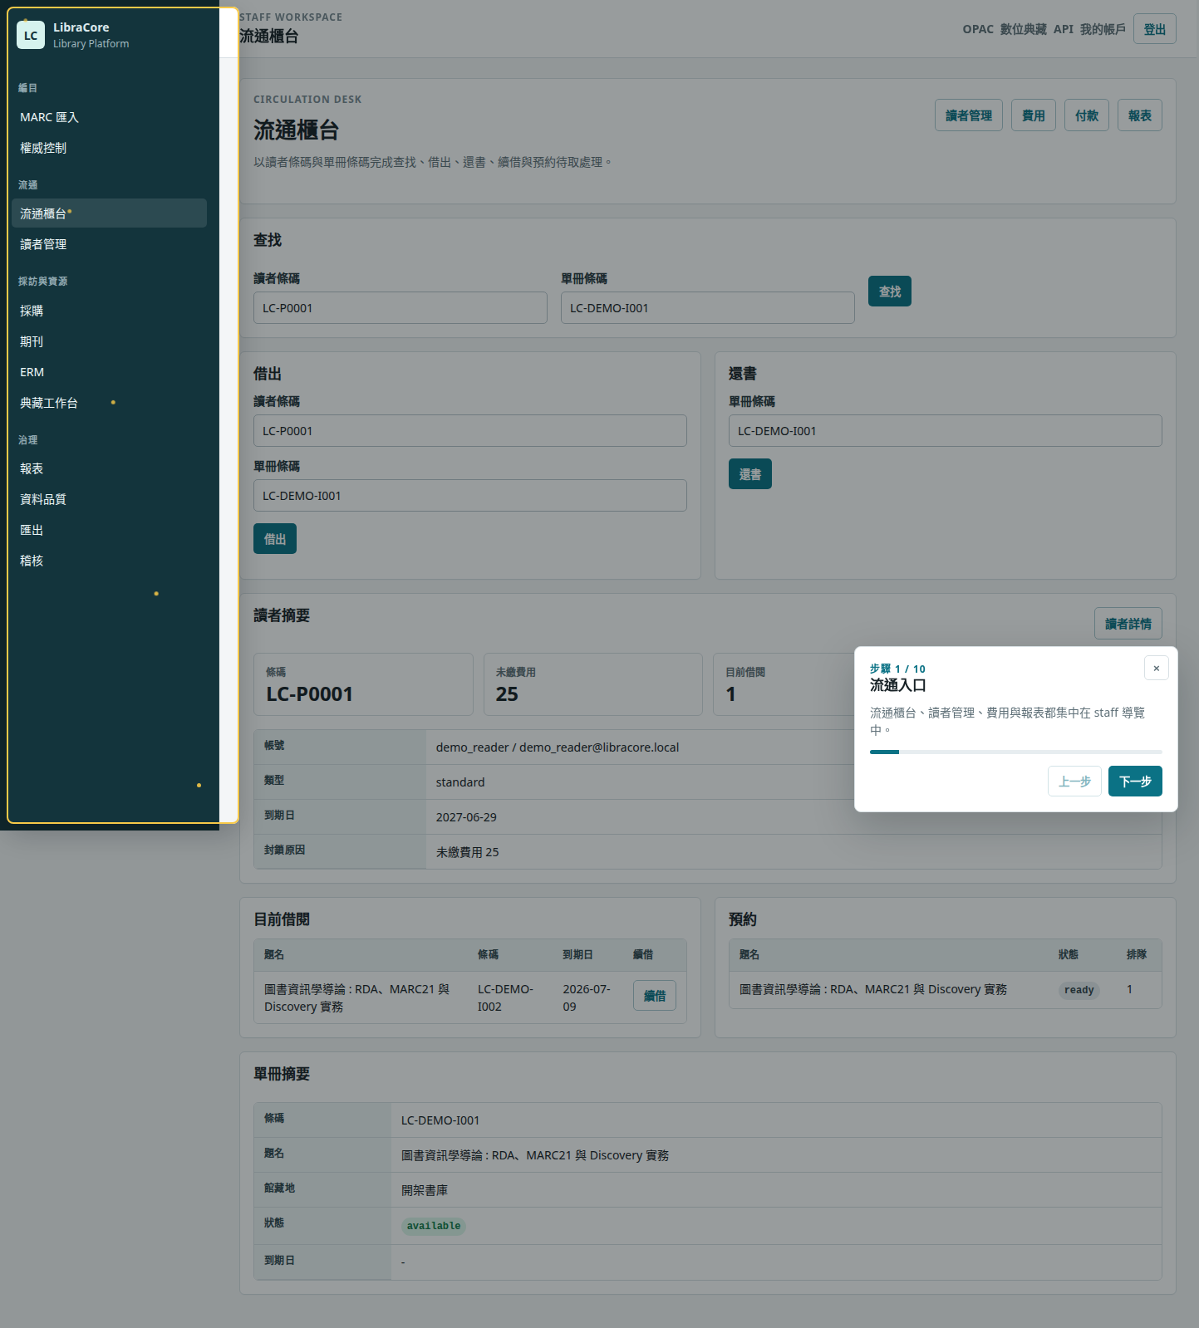Click 下一步 in the guide popup
Screen dimensions: 1199x1328
1134,781
